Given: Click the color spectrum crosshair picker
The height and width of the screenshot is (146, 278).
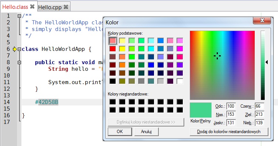Looking at the screenshot, I should pyautogui.click(x=217, y=56).
